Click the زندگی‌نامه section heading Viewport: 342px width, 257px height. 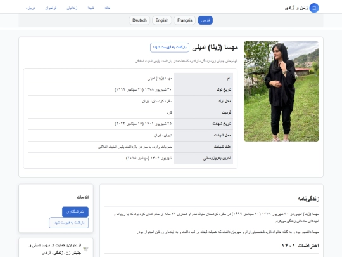308,199
